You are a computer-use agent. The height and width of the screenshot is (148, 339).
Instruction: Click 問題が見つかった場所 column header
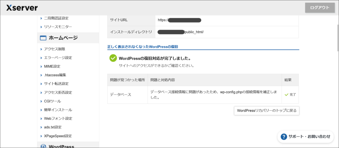pos(127,80)
